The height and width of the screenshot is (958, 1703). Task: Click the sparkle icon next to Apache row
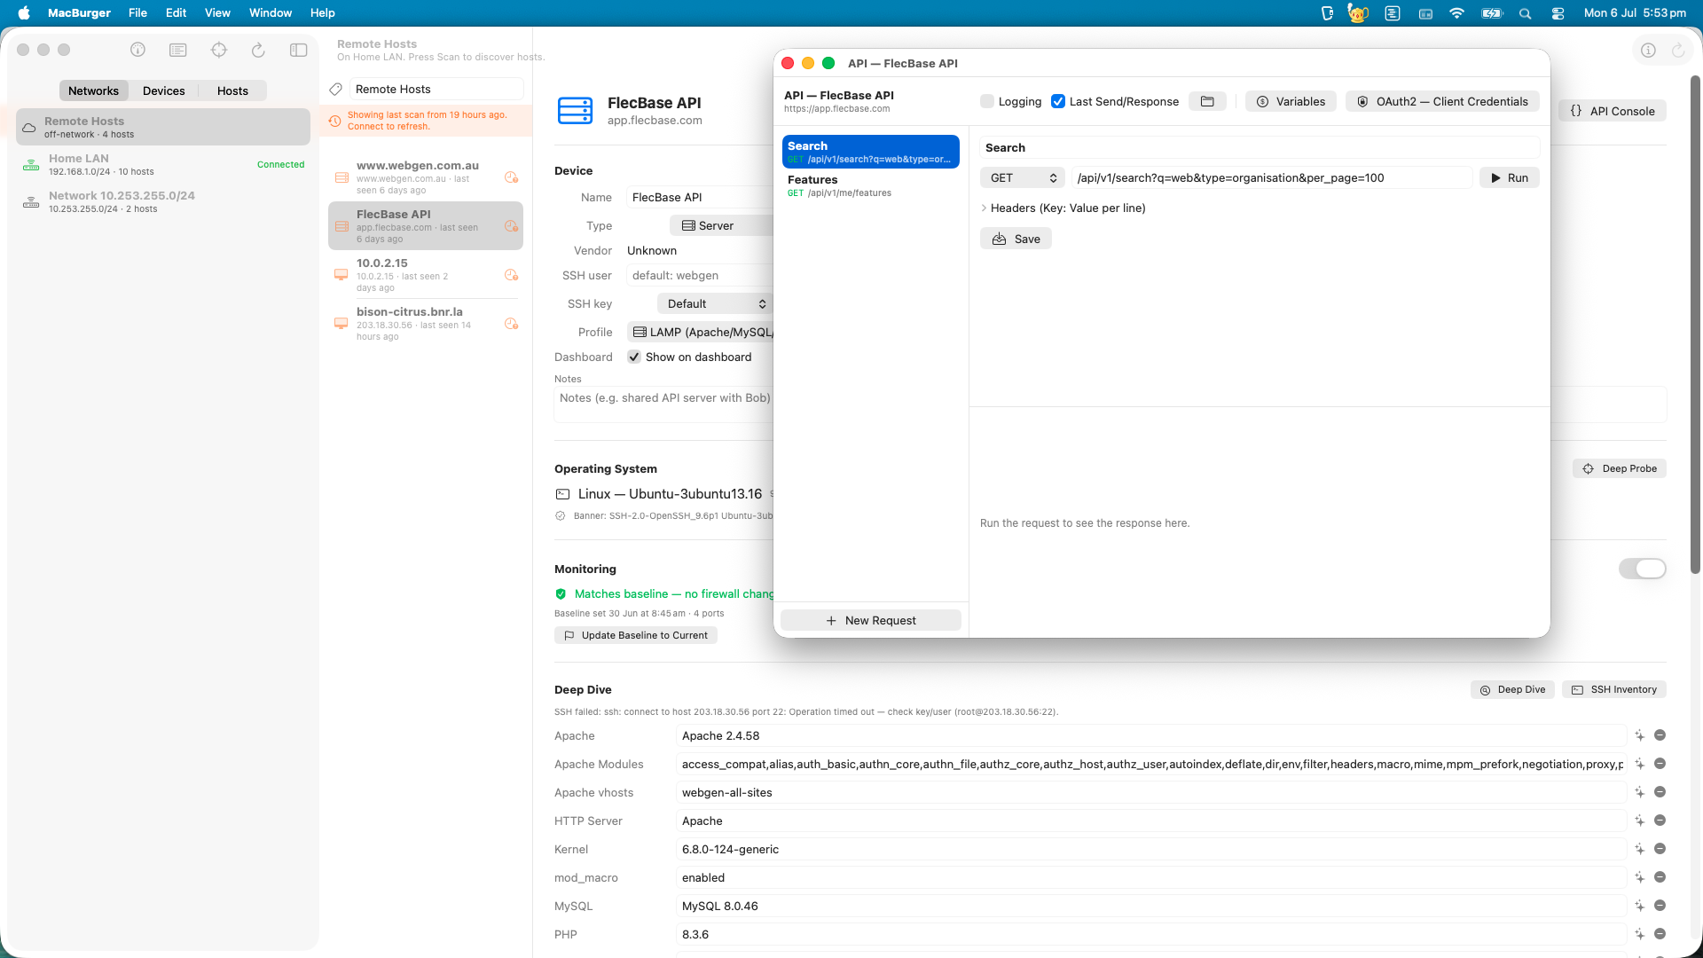click(x=1640, y=735)
